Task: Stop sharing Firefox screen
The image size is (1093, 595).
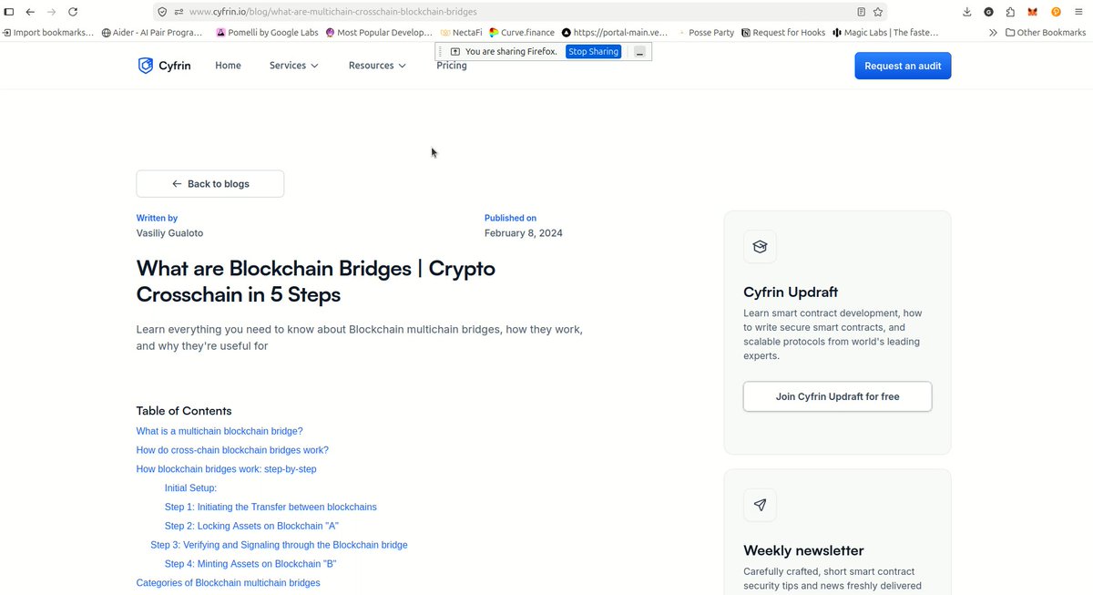Action: click(594, 51)
